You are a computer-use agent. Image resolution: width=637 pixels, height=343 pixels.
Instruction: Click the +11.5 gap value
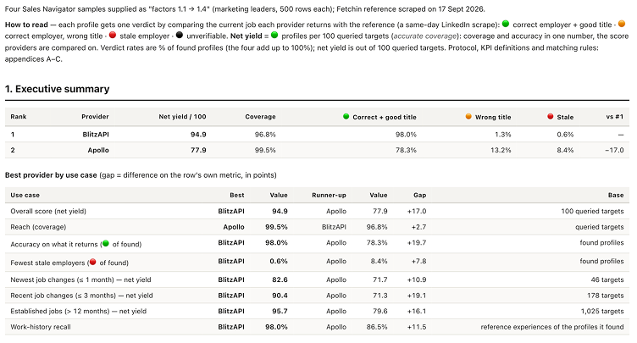[x=417, y=327]
